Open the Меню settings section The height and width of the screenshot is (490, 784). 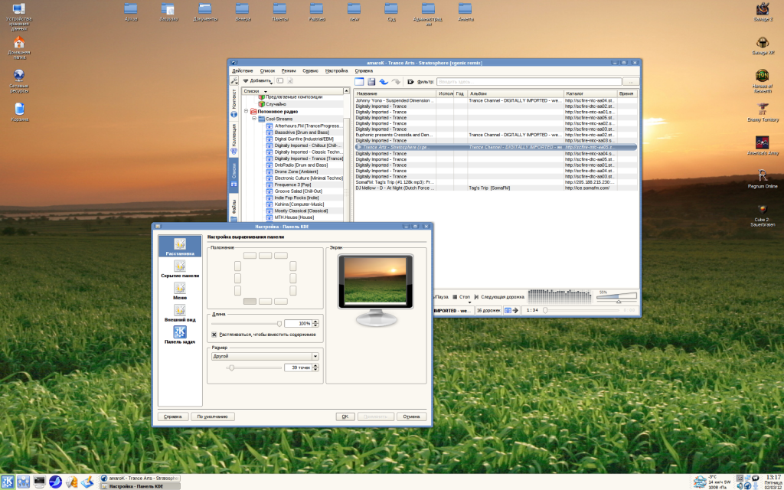pos(180,291)
